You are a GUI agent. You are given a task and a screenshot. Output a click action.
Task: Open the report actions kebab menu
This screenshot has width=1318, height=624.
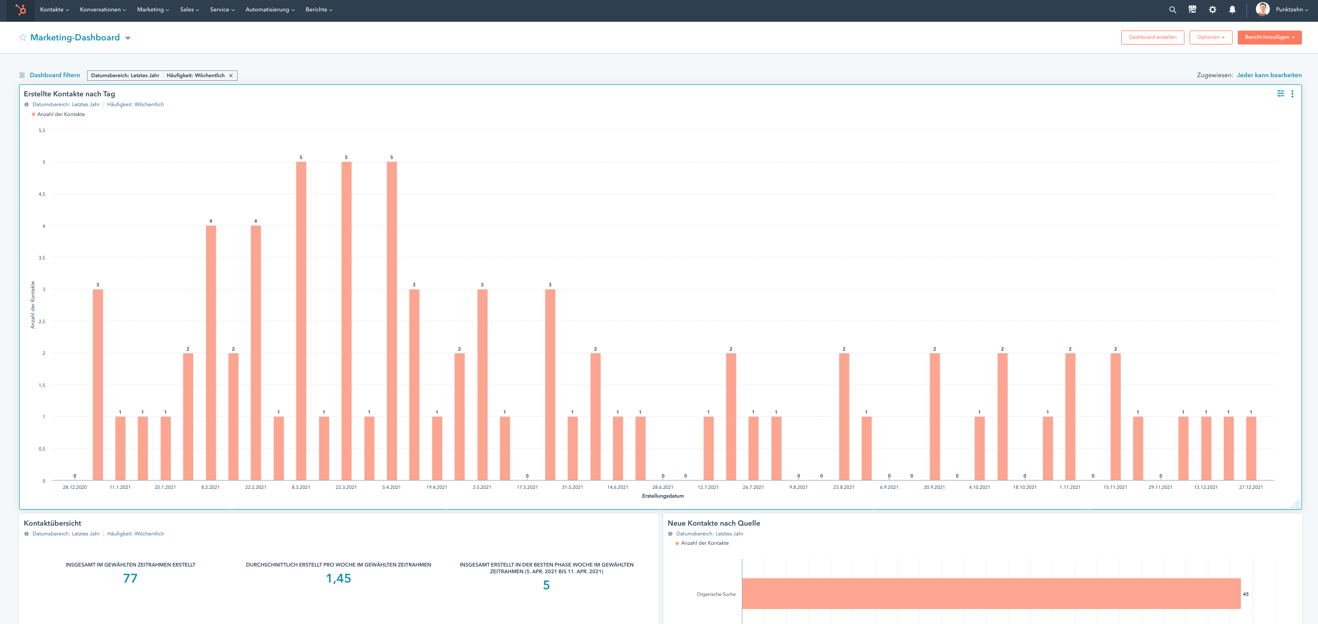click(x=1293, y=94)
